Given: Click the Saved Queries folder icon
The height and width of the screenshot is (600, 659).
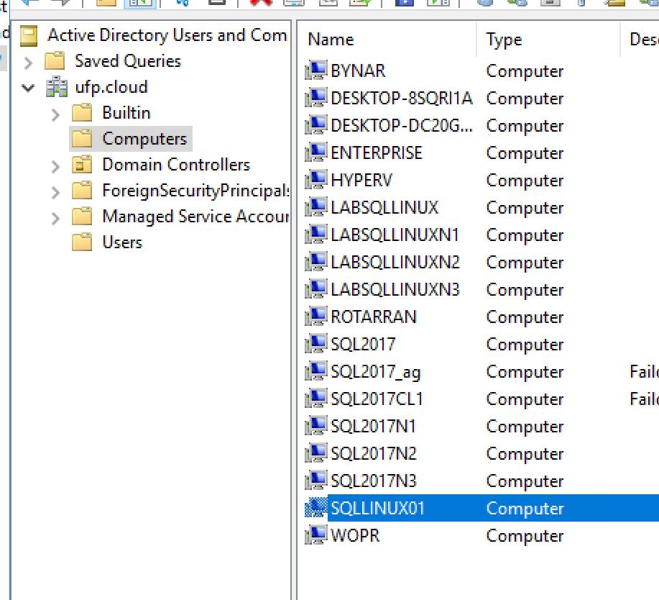Looking at the screenshot, I should [55, 62].
